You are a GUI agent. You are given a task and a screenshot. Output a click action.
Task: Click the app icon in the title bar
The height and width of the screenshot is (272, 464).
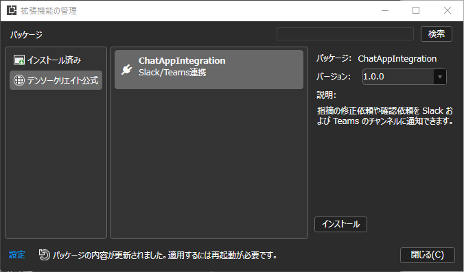tap(12, 10)
